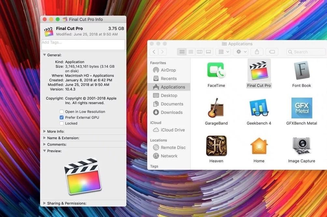Viewport: 327px width, 217px height.
Task: Open the FaceTime app icon
Action: (x=216, y=70)
